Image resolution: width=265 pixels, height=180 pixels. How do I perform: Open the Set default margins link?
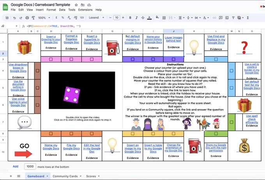[132, 40]
